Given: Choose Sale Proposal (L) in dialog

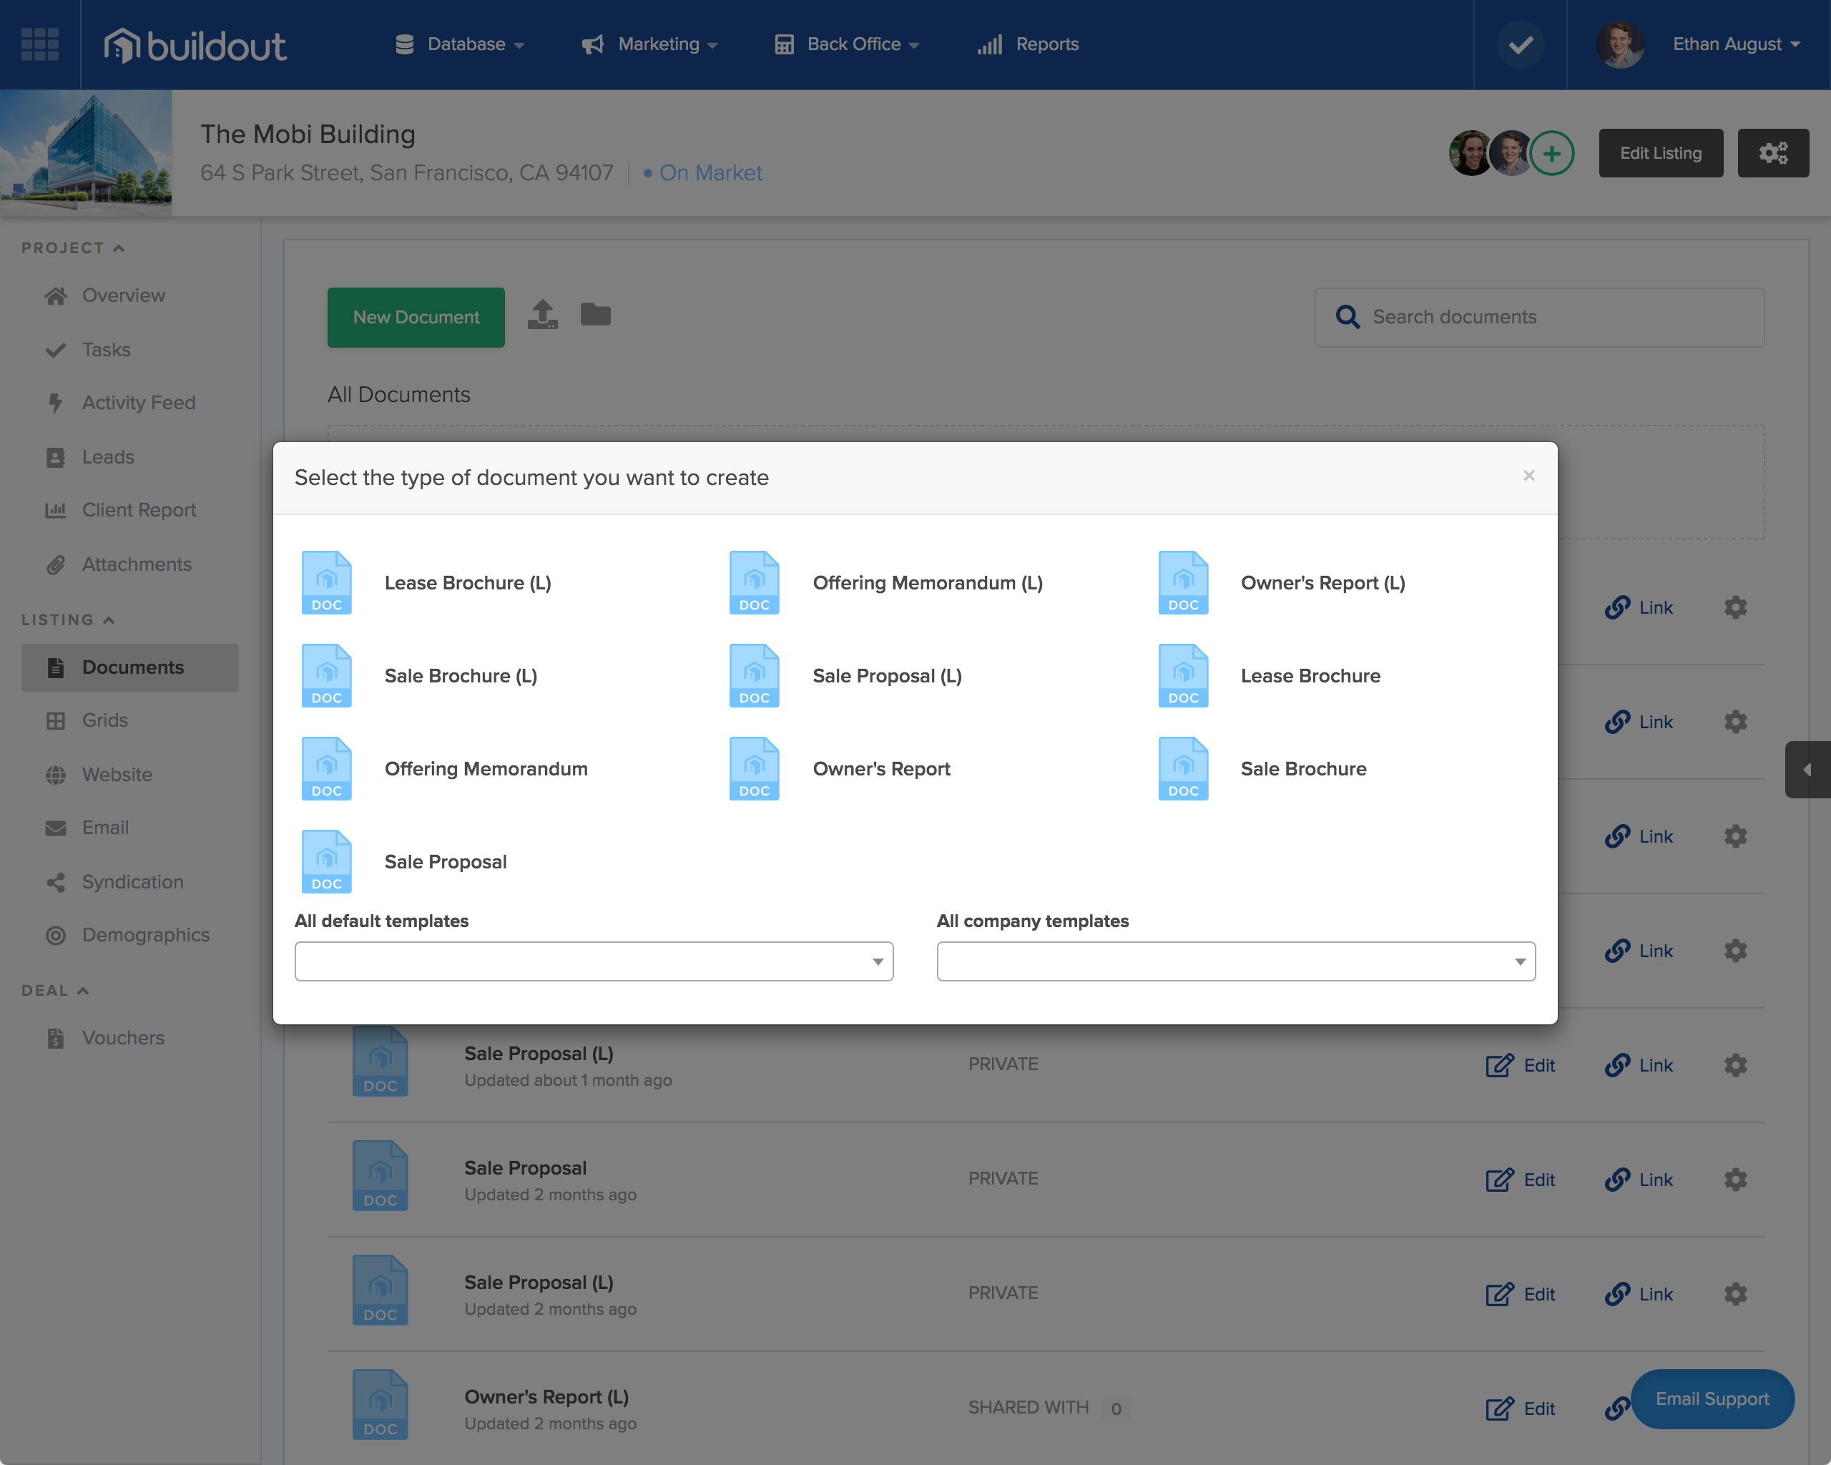Looking at the screenshot, I should [846, 676].
